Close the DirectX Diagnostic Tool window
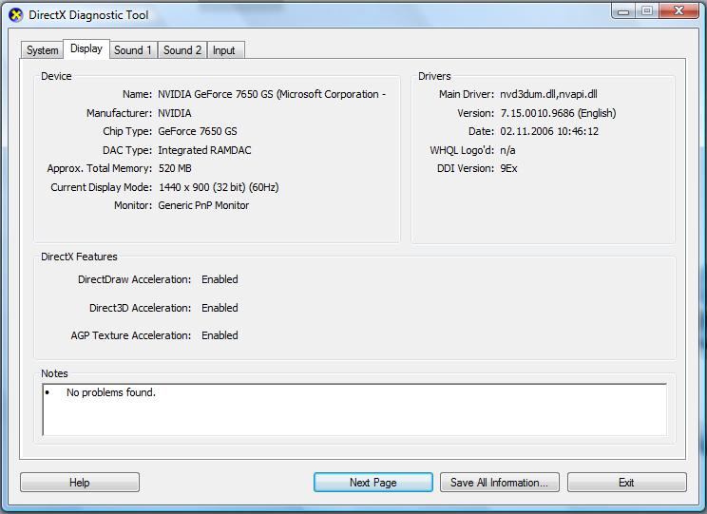 [679, 10]
